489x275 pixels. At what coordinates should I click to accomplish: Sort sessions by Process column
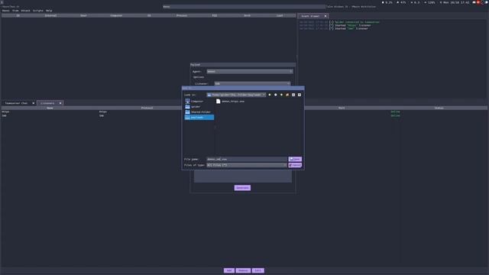point(182,15)
